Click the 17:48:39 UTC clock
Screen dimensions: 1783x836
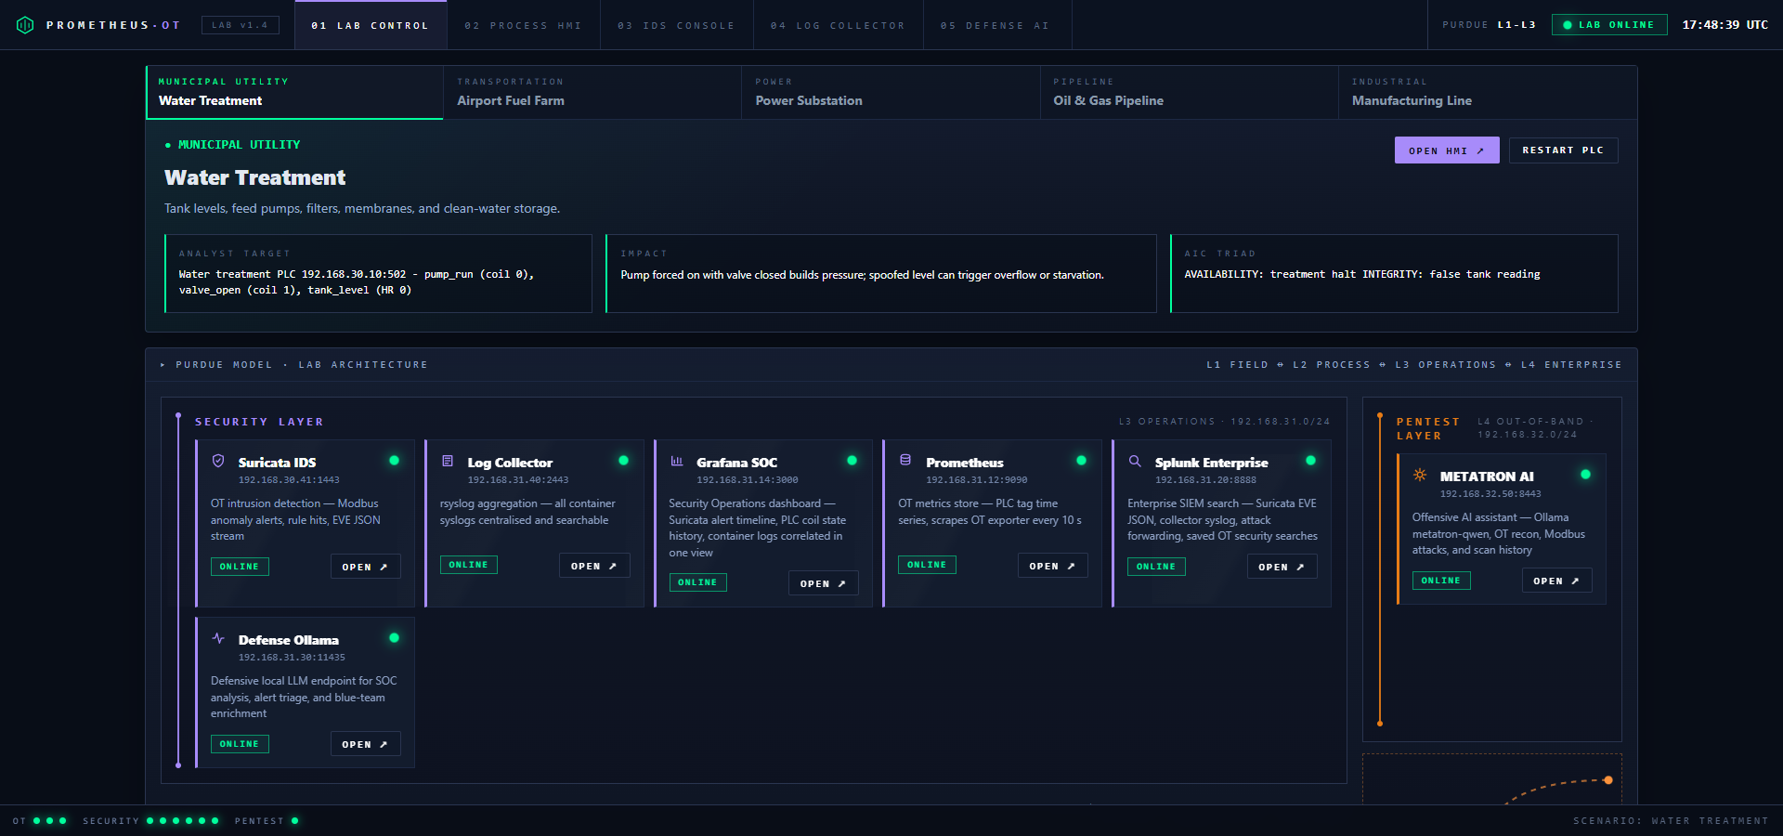[1725, 25]
